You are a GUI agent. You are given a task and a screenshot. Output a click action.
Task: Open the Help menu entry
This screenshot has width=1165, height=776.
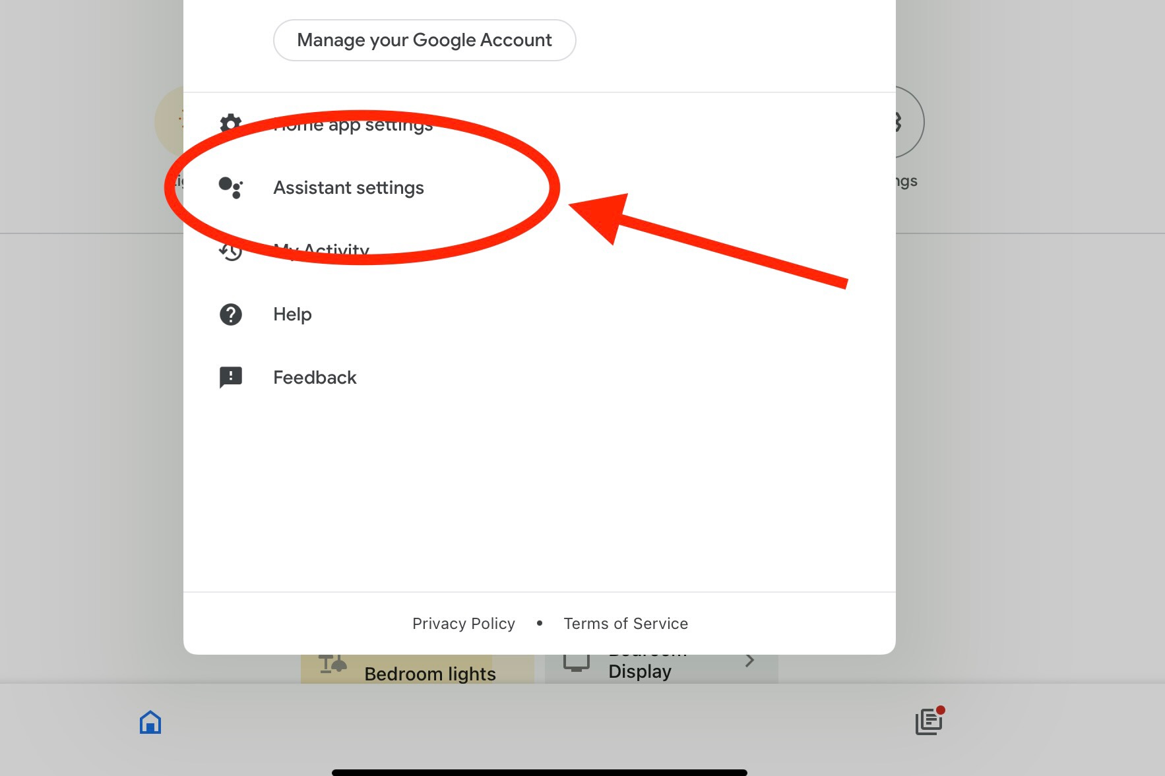[539, 314]
